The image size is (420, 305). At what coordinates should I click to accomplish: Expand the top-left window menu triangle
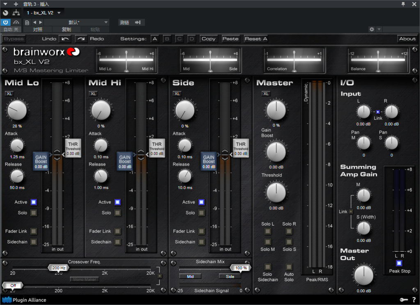[5, 4]
